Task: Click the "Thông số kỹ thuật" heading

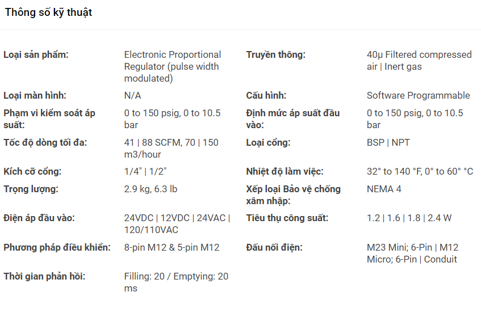Action: tap(49, 12)
